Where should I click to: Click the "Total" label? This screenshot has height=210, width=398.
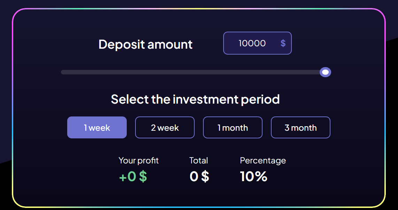pos(198,161)
